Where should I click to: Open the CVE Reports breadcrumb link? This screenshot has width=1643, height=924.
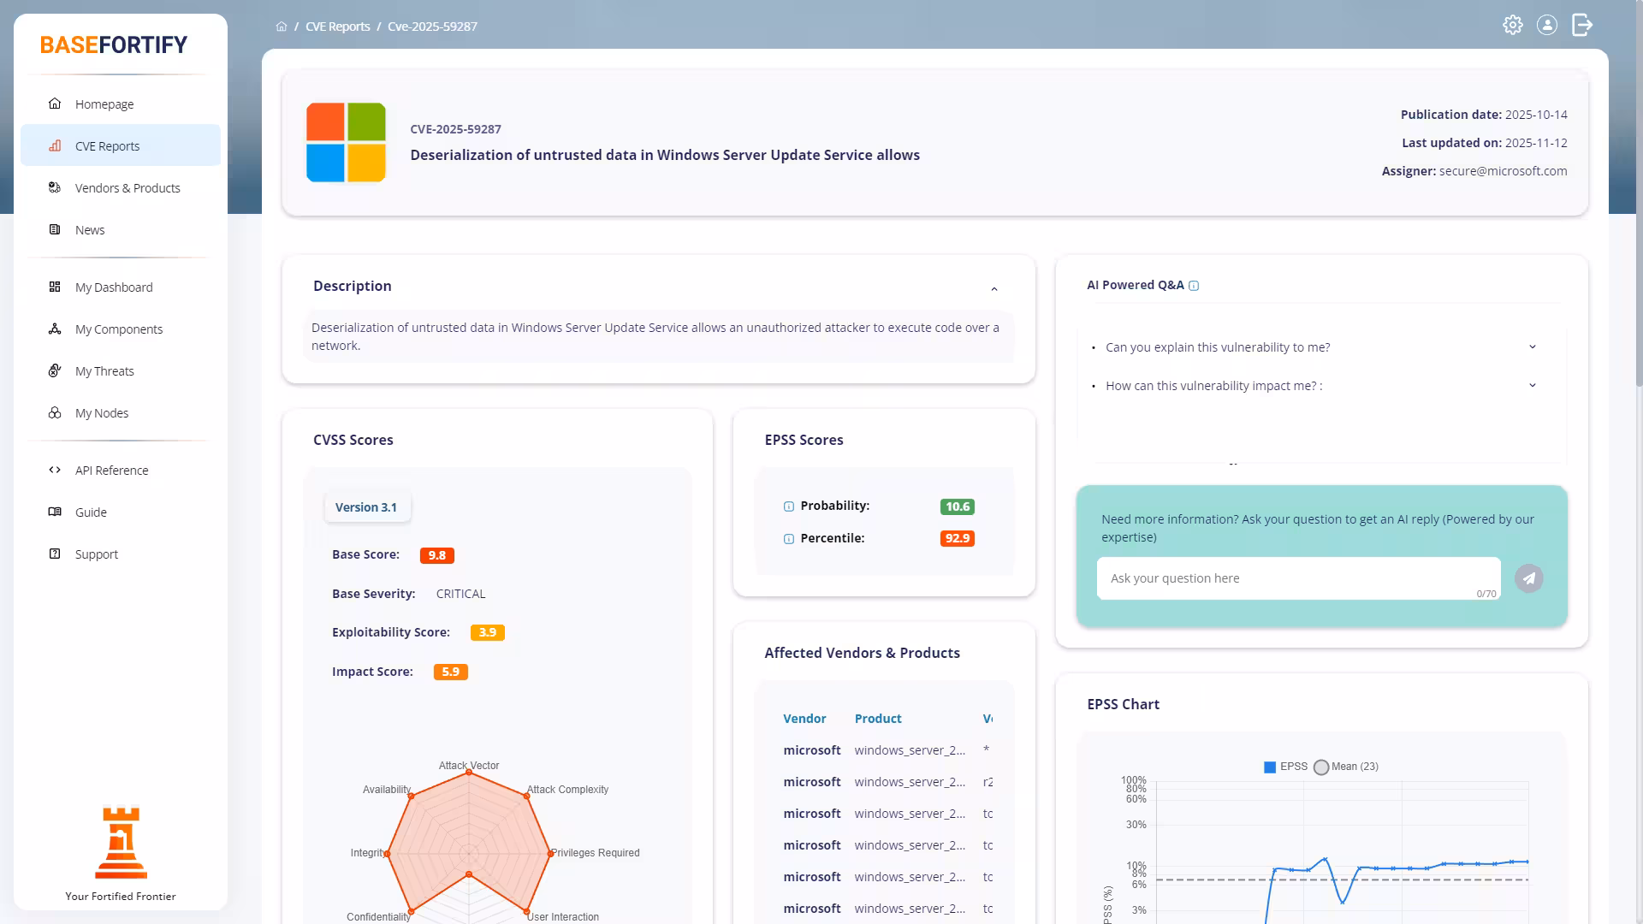point(337,26)
